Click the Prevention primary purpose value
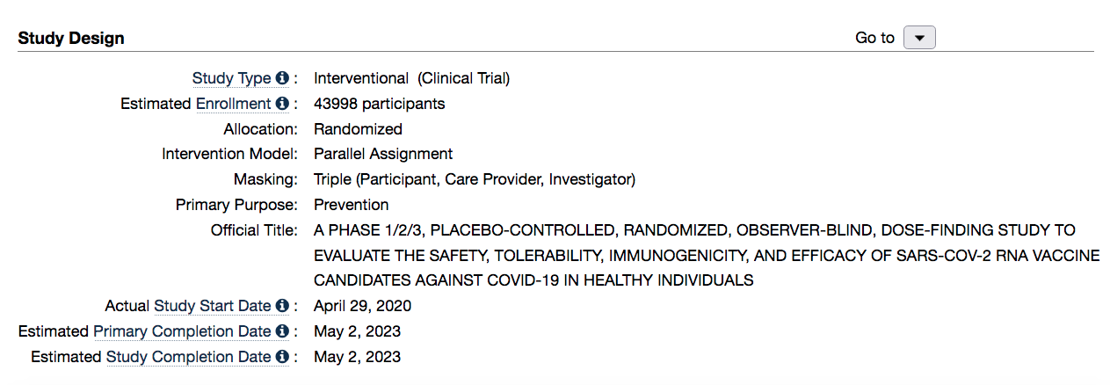Image resolution: width=1110 pixels, height=385 pixels. pos(352,205)
